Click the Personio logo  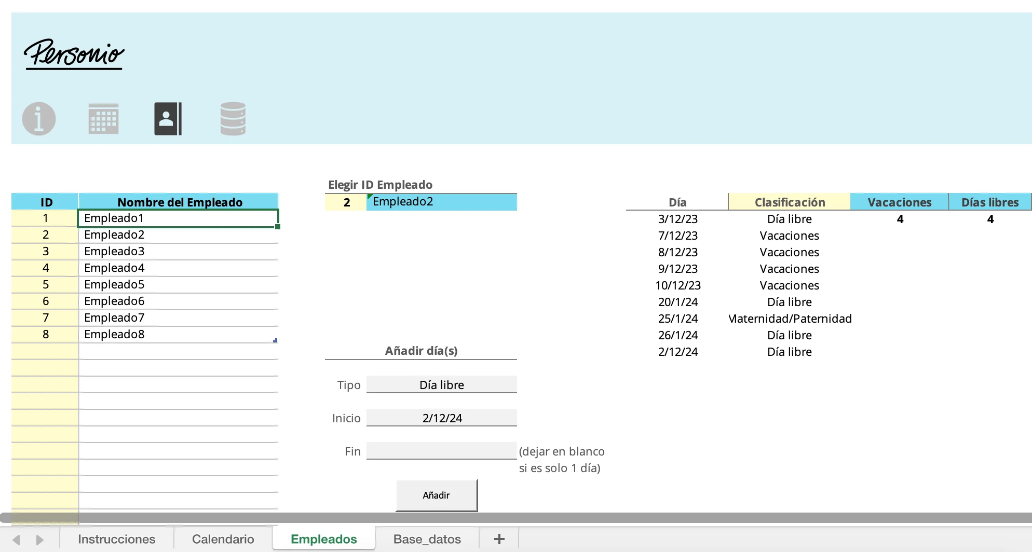pyautogui.click(x=74, y=54)
